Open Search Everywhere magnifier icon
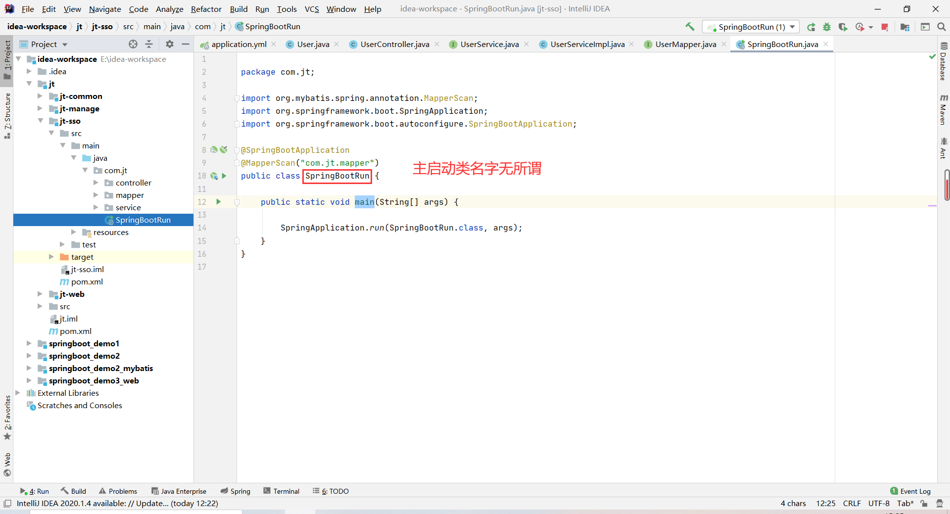Image resolution: width=950 pixels, height=514 pixels. 941,27
